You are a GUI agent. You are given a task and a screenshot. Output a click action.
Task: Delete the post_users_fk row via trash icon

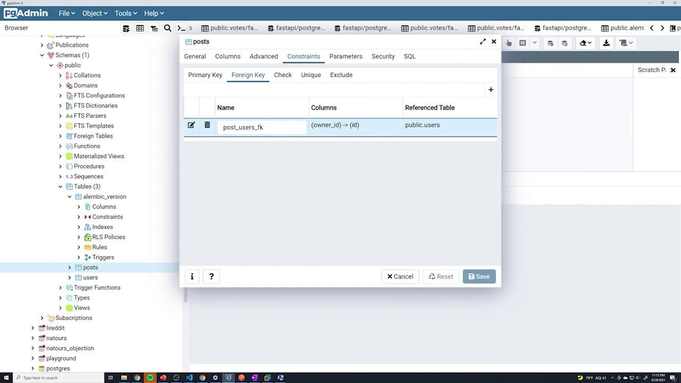click(207, 125)
